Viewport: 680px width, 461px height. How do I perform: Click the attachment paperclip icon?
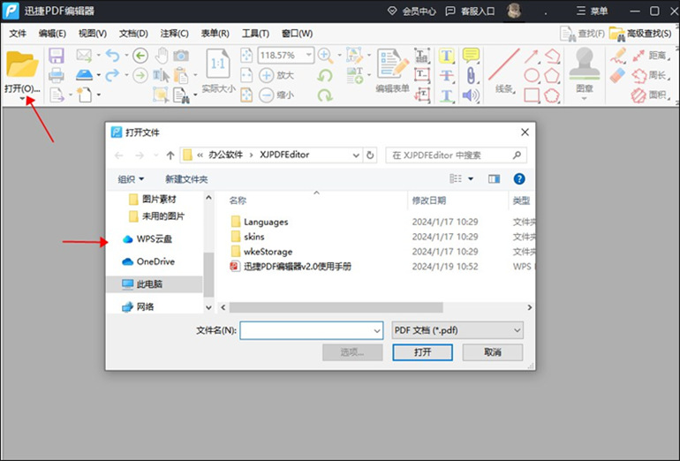tap(471, 75)
